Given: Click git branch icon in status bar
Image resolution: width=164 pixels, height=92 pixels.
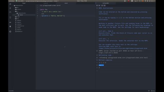Looking at the screenshot, I should (149, 91).
